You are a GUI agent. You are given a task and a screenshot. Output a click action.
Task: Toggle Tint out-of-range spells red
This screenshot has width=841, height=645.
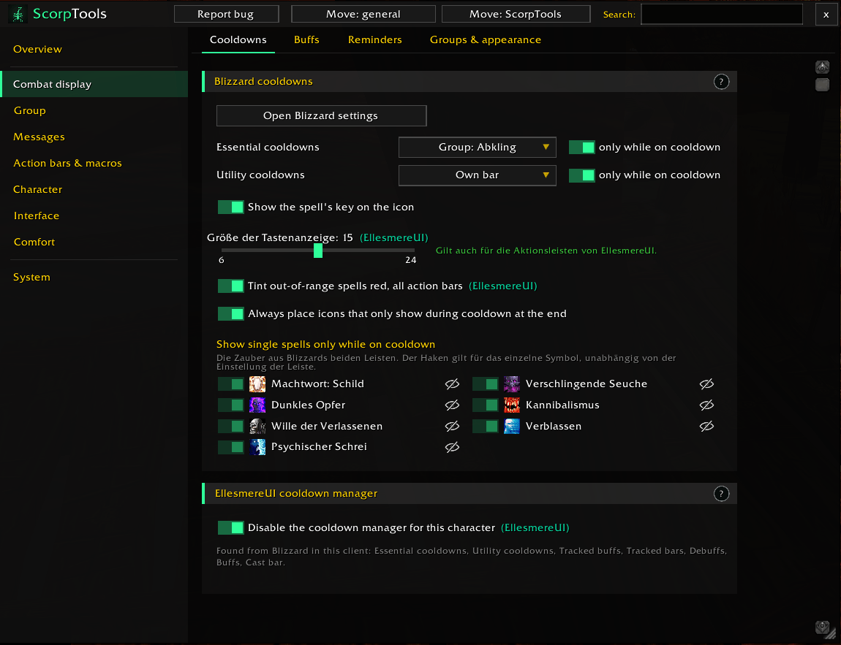tap(231, 286)
